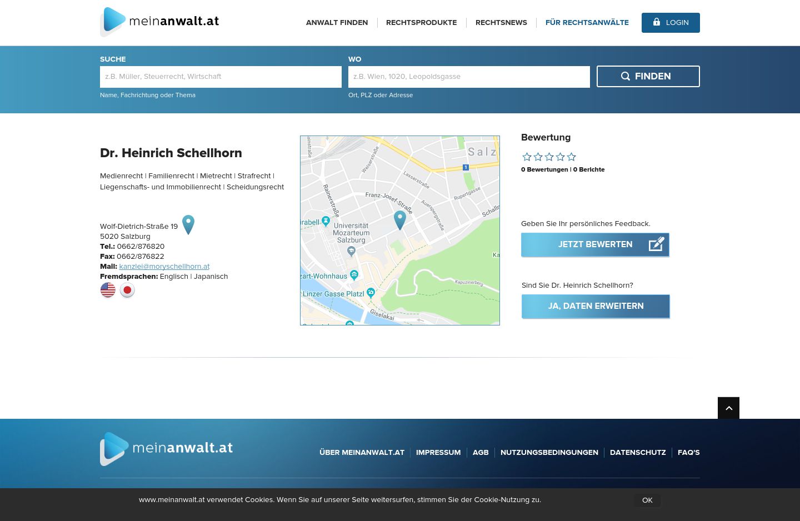Open the Impressum footer link
The width and height of the screenshot is (800, 521).
(438, 452)
